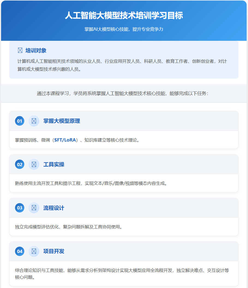Select the 工具实操 section heading
This screenshot has height=288, width=248.
click(54, 165)
